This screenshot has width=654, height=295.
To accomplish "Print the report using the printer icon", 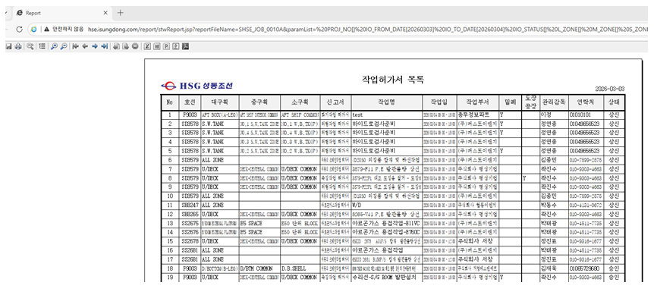I will click(18, 46).
